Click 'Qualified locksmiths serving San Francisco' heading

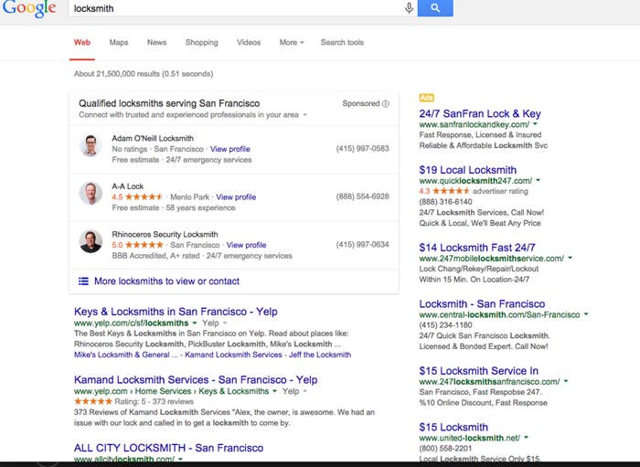pos(169,103)
